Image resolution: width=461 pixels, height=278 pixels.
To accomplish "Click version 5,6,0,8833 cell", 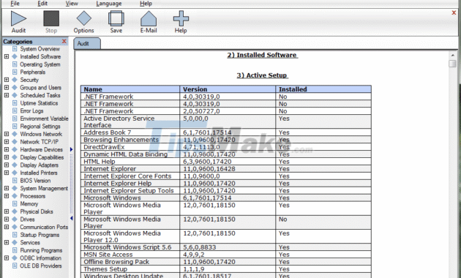I will click(228, 247).
